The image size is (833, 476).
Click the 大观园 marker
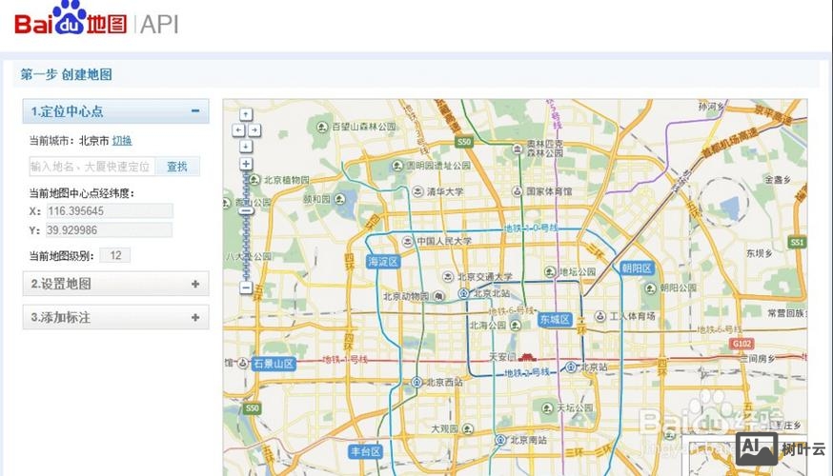[468, 428]
